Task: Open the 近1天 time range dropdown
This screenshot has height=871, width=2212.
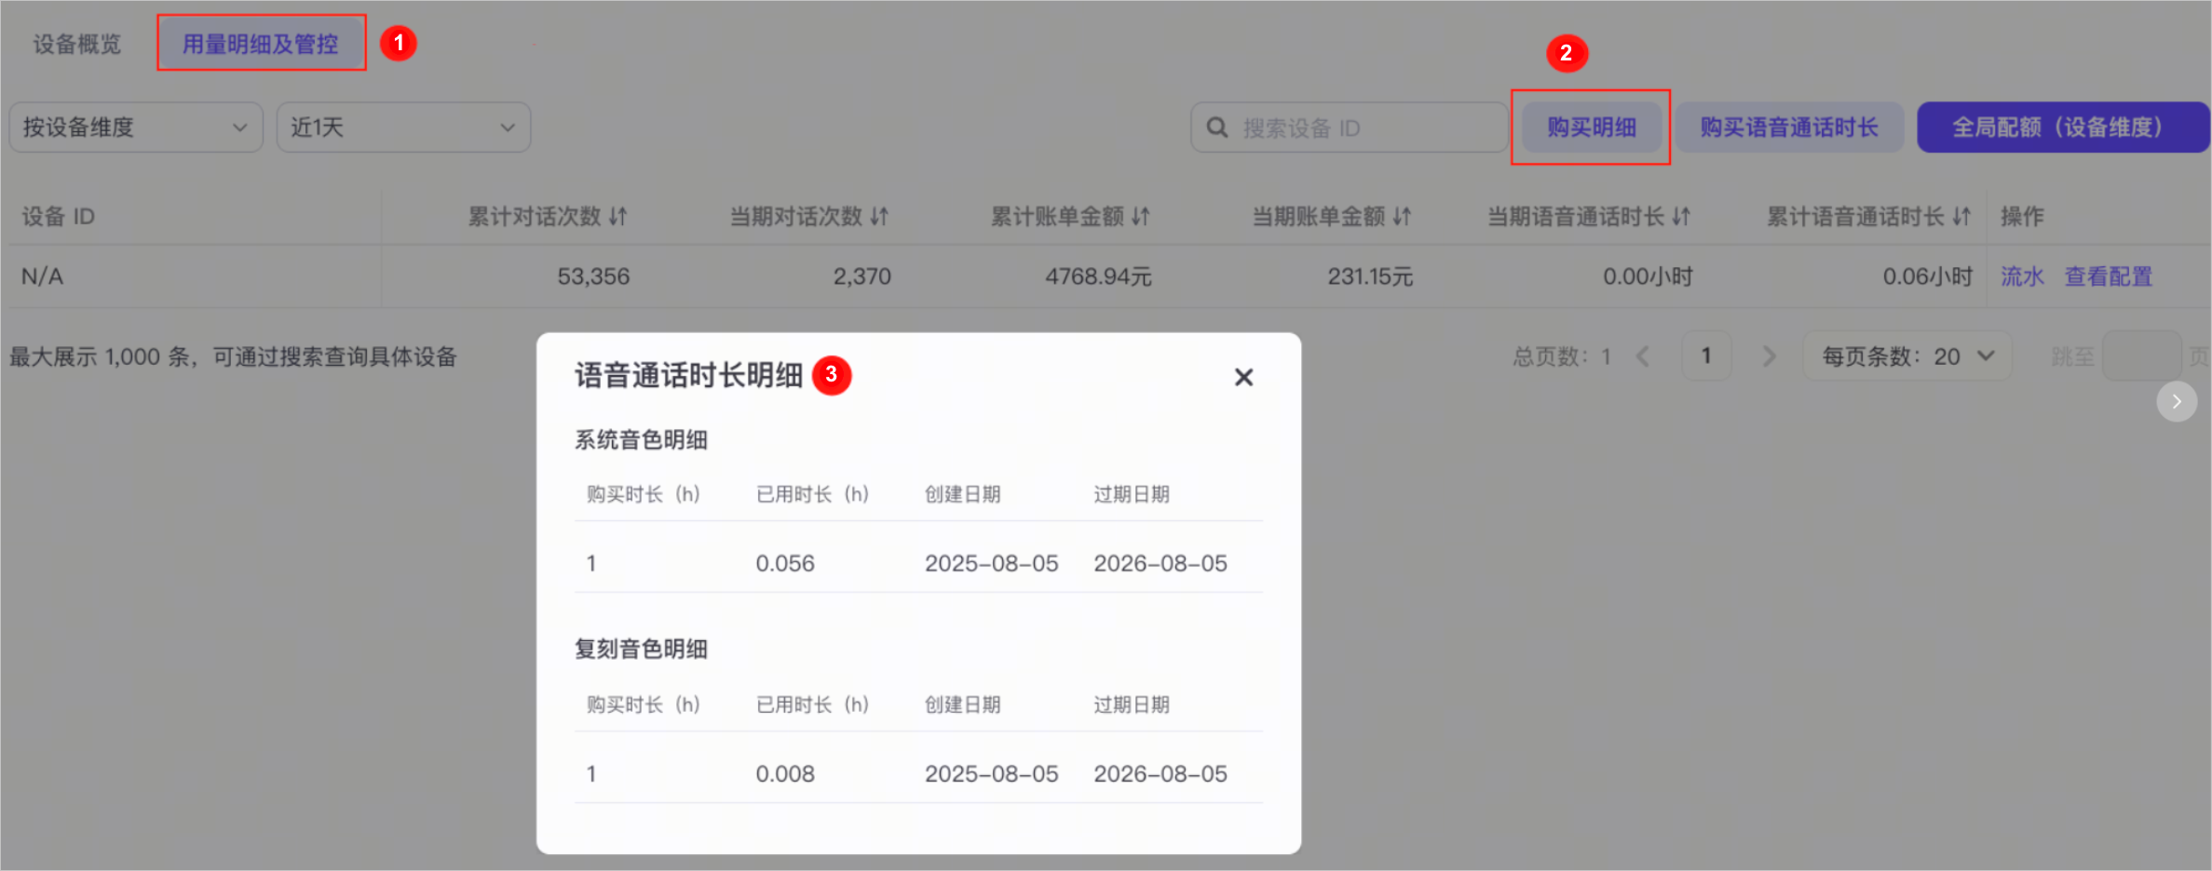Action: click(403, 127)
